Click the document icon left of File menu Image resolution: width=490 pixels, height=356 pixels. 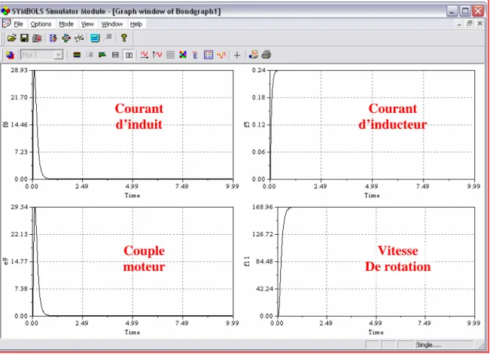pos(6,24)
